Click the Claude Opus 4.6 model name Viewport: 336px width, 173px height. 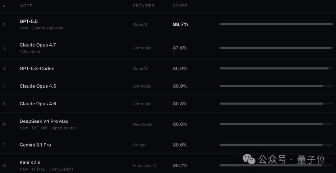click(x=38, y=104)
